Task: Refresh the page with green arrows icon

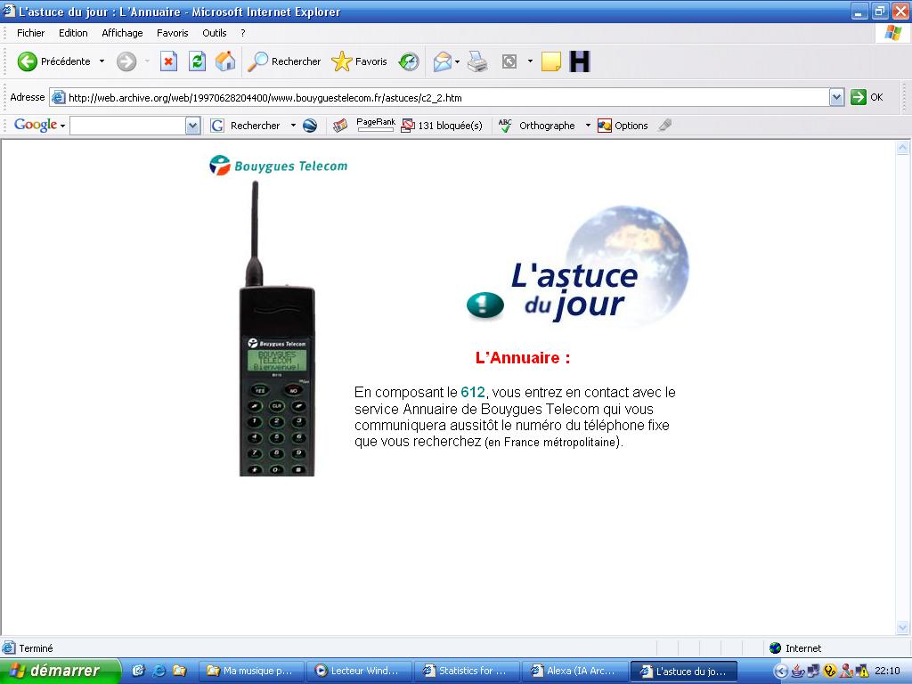Action: tap(197, 61)
